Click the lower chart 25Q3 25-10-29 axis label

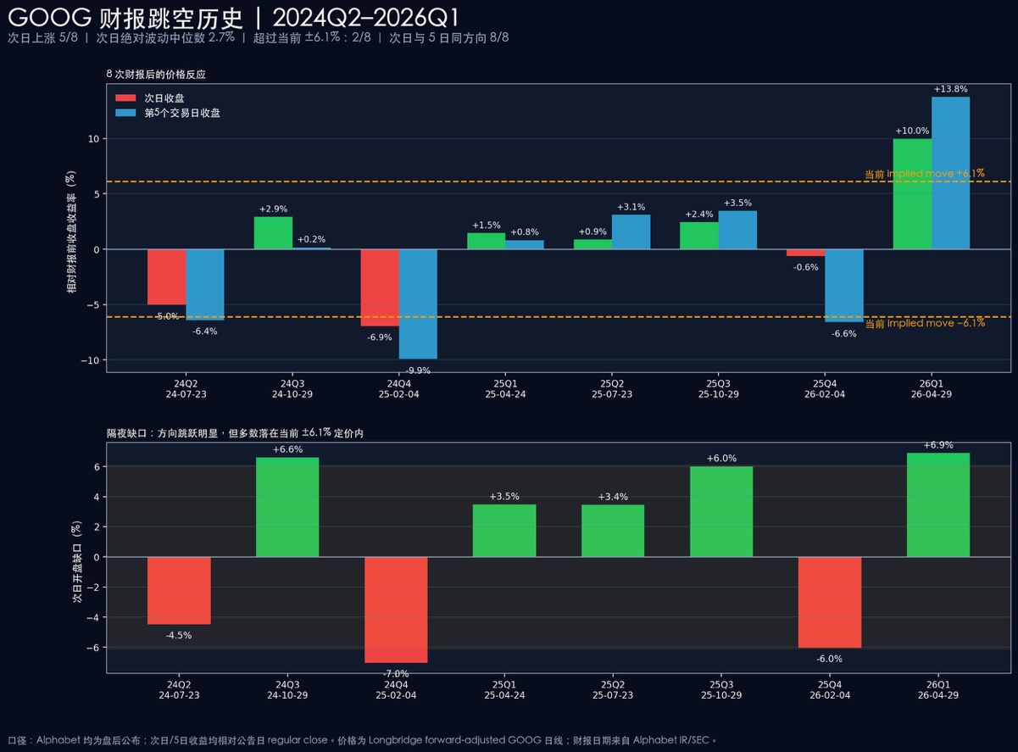(721, 689)
